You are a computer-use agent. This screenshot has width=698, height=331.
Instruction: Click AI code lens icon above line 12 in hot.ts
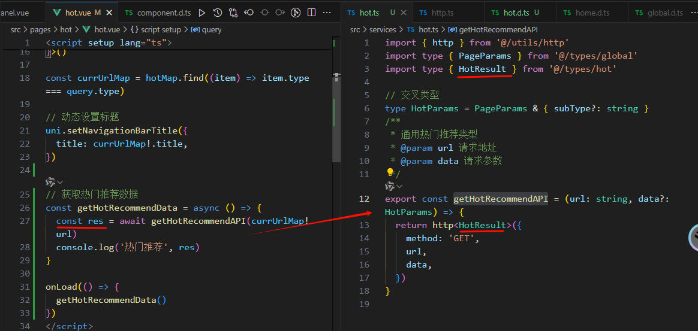tap(390, 186)
